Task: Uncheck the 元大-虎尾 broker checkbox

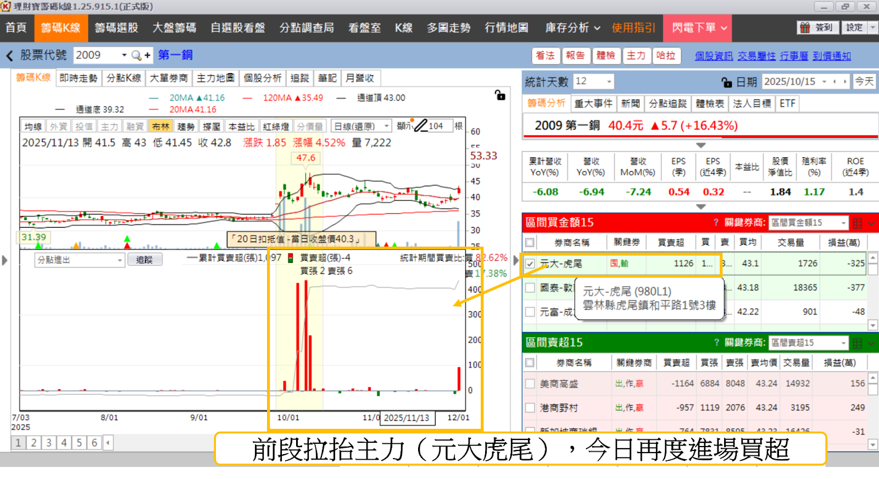Action: [530, 263]
